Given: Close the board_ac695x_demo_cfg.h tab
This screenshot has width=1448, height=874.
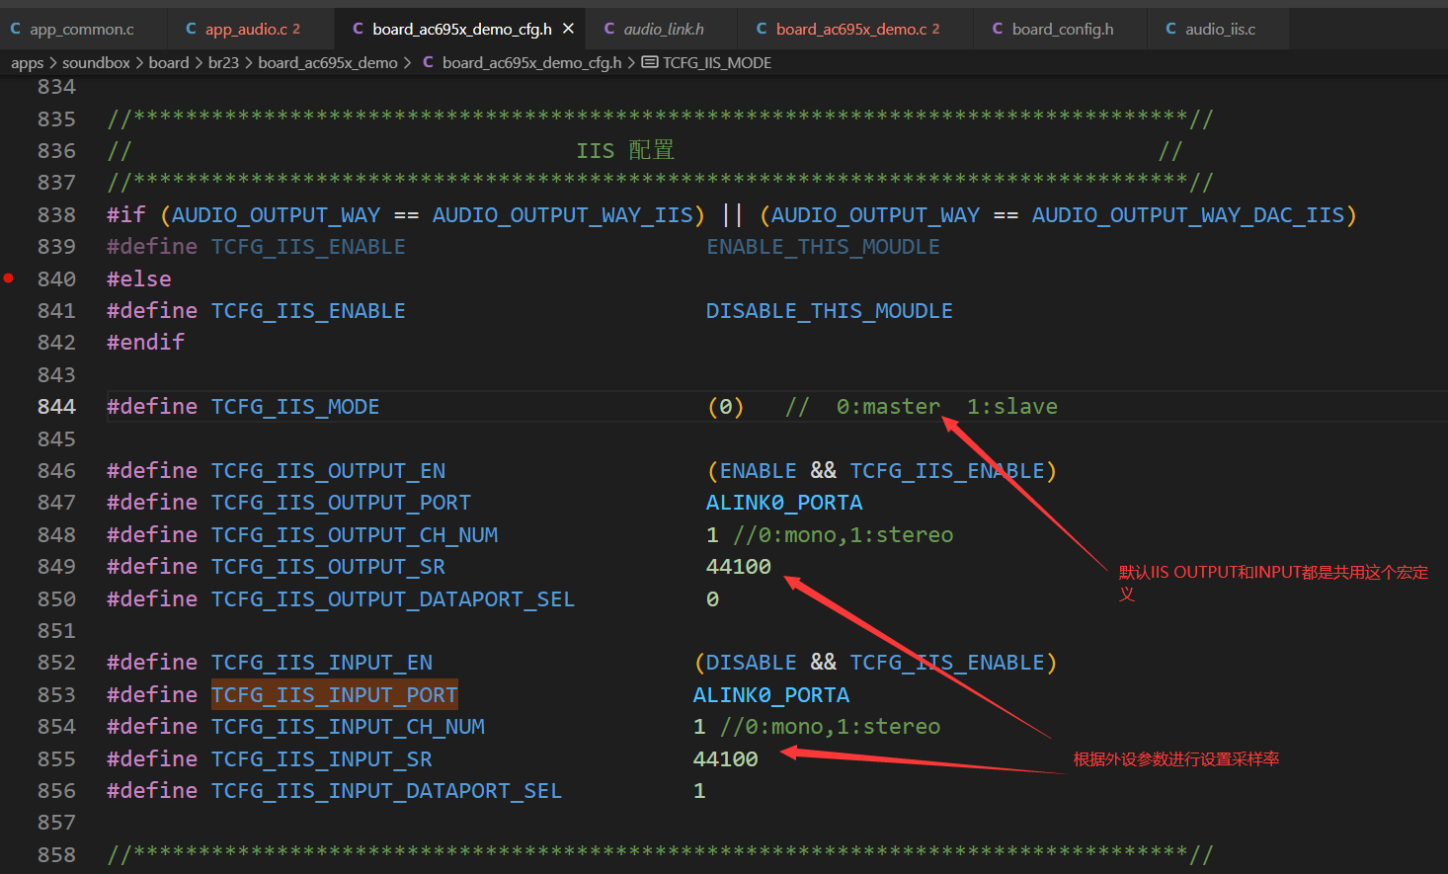Looking at the screenshot, I should [x=568, y=30].
